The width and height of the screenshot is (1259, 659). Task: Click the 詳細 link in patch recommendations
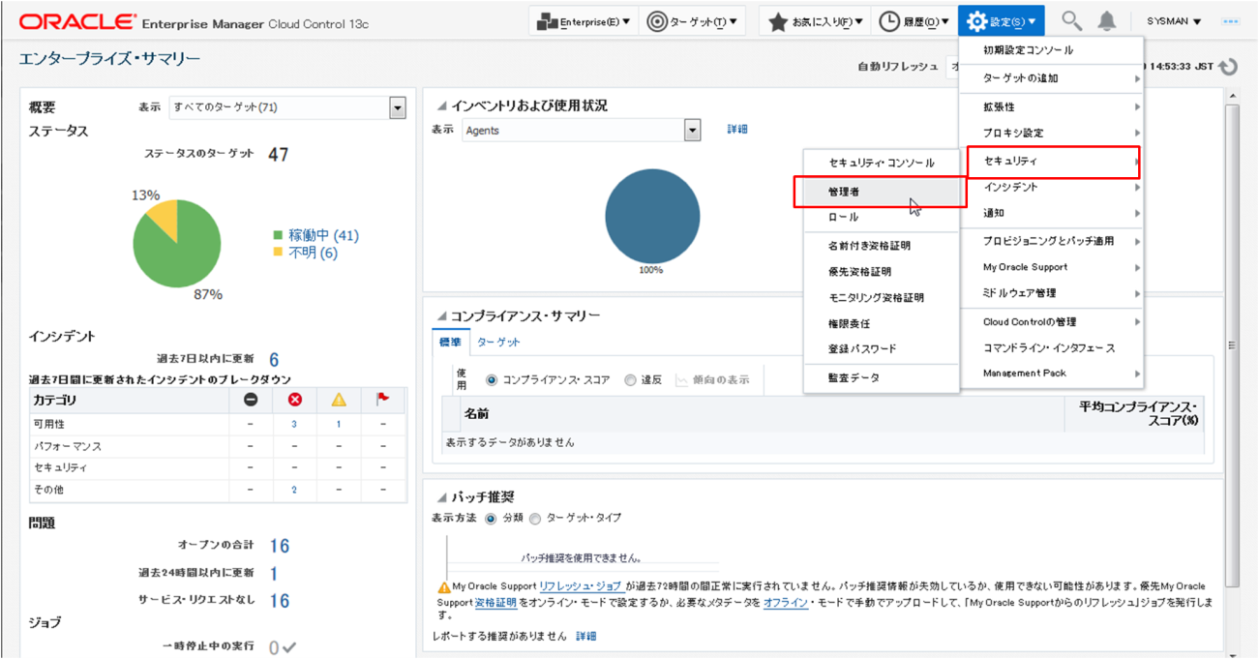pos(586,636)
